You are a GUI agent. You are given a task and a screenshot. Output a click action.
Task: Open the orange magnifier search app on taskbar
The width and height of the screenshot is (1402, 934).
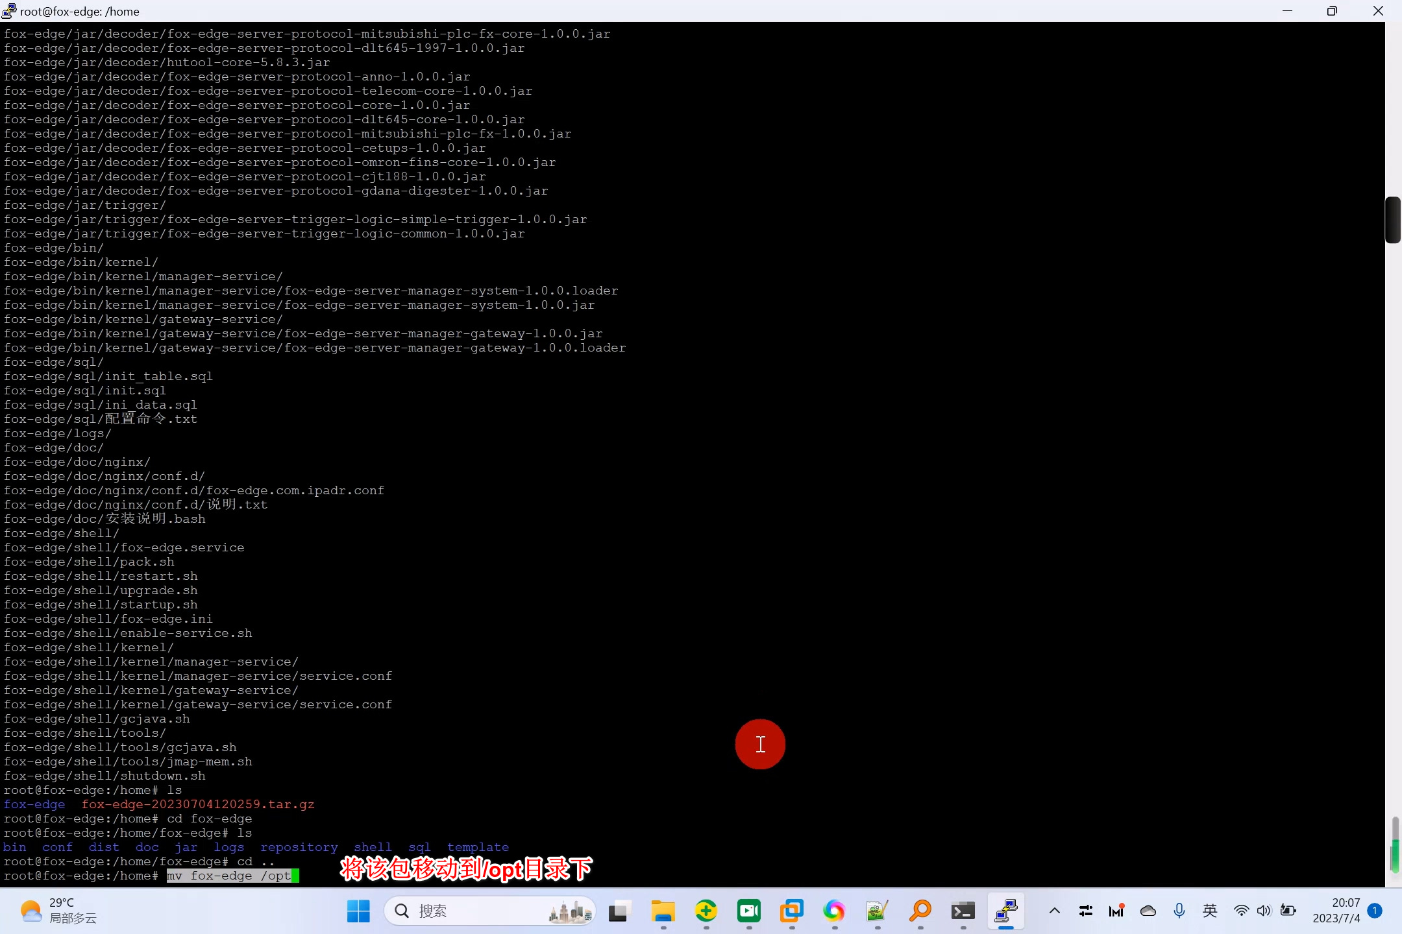[x=920, y=911]
